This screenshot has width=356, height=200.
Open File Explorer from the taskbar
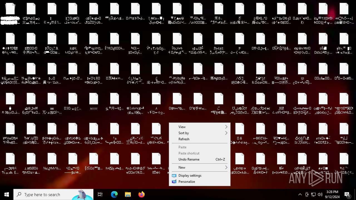click(128, 194)
